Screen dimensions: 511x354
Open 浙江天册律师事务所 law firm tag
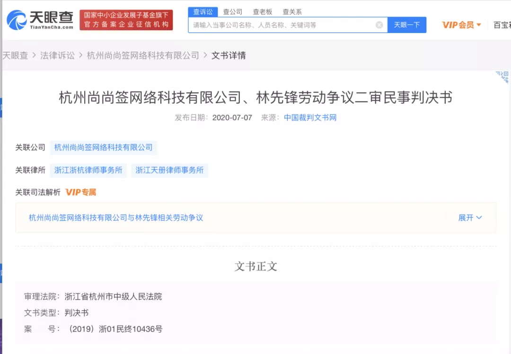pyautogui.click(x=169, y=170)
